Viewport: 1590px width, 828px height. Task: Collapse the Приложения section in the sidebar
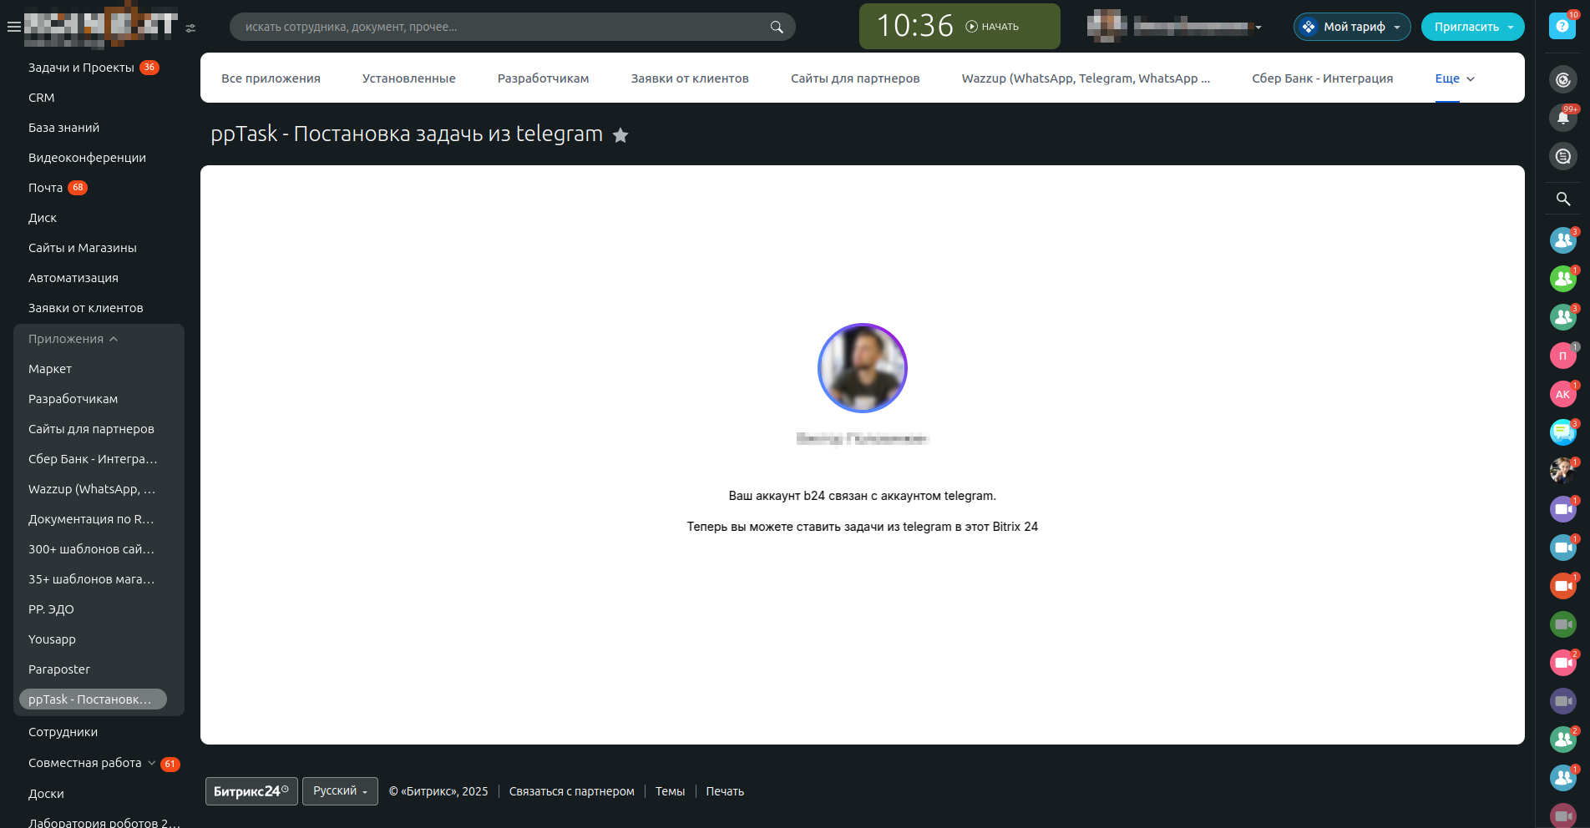pos(73,339)
